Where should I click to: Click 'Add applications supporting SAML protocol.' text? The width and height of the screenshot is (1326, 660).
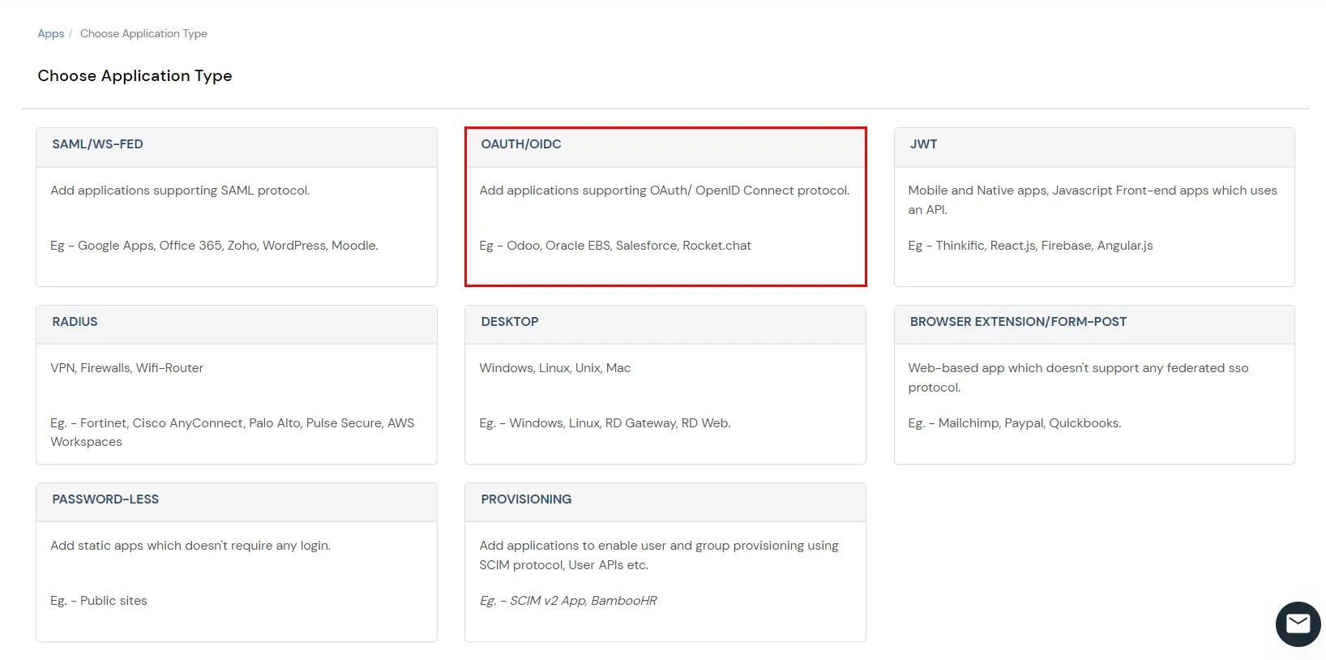pos(180,191)
